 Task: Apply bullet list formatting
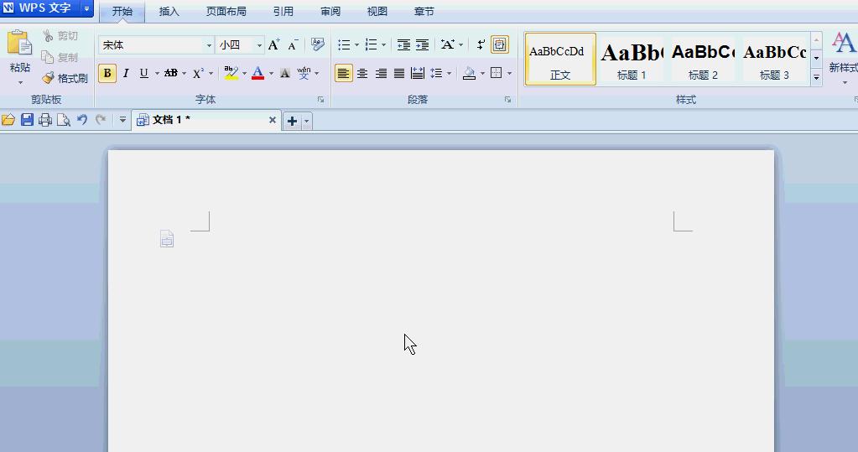coord(344,45)
